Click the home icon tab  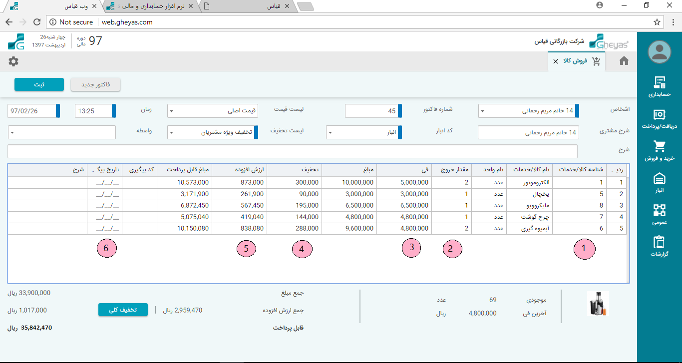click(624, 61)
